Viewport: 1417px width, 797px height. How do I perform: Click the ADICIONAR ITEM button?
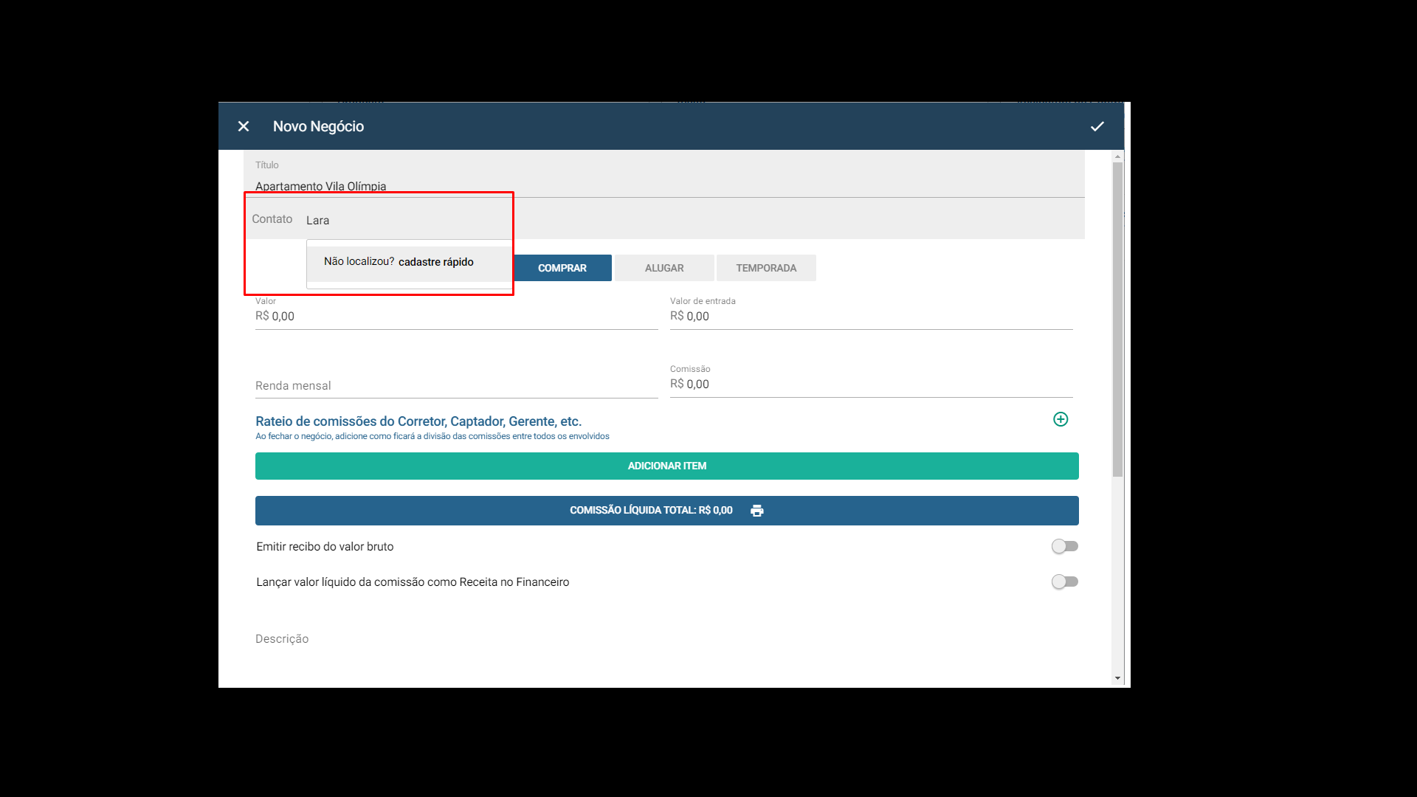point(667,466)
